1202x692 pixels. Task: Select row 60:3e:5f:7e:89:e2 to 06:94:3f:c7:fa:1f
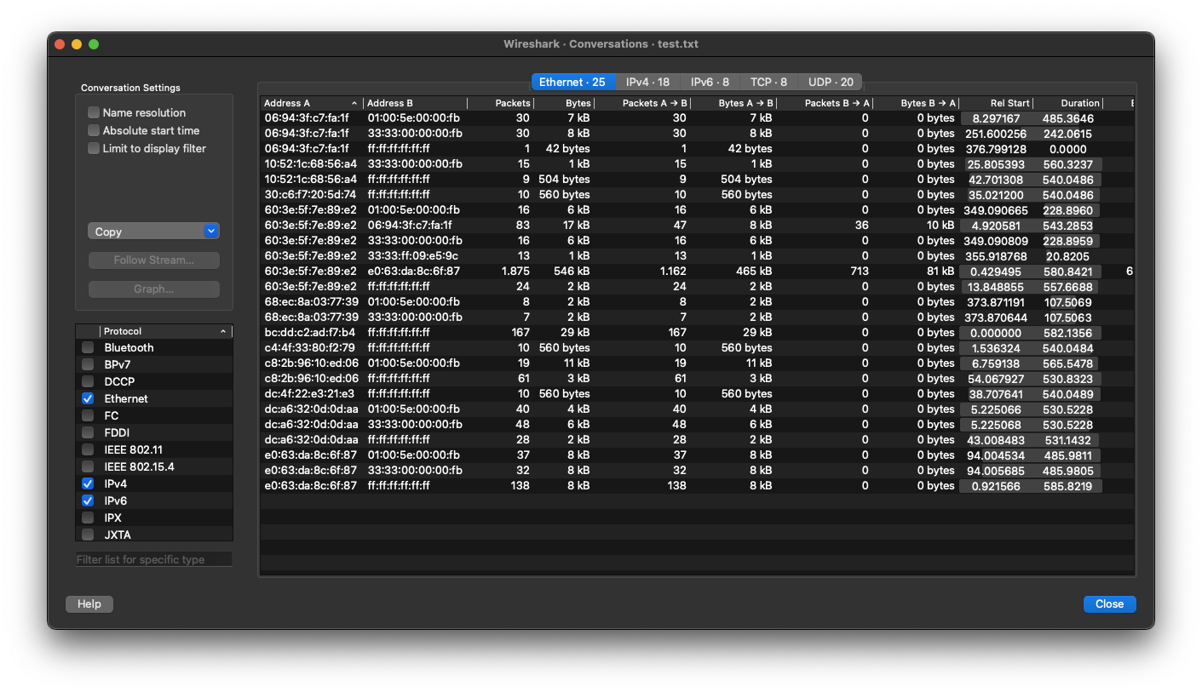point(697,226)
